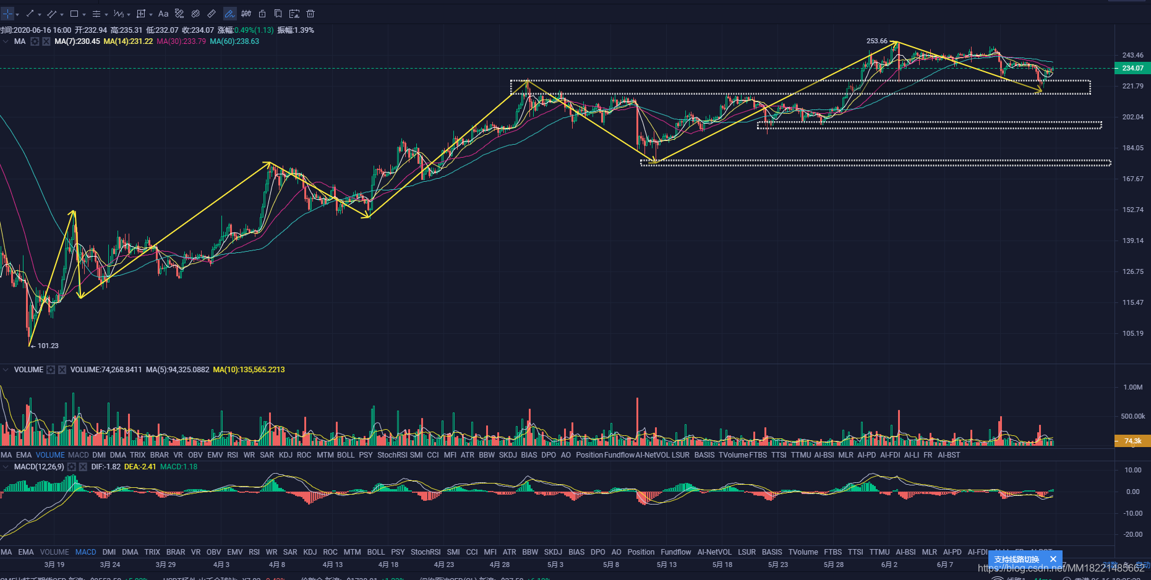The width and height of the screenshot is (1151, 580).
Task: Toggle the highlighted freehand drawing pen
Action: point(229,14)
